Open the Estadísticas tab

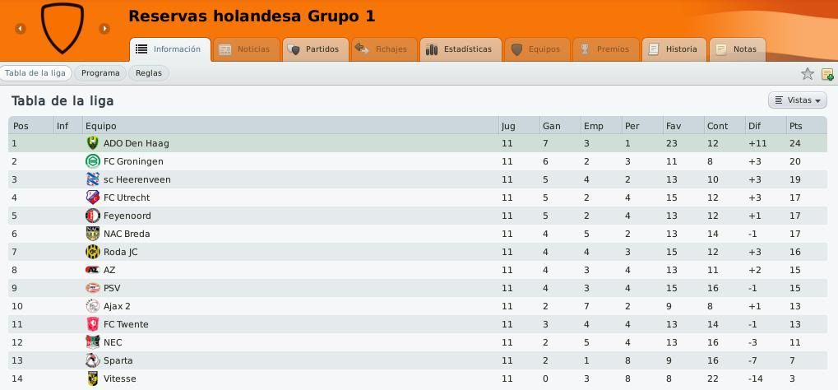coord(461,49)
